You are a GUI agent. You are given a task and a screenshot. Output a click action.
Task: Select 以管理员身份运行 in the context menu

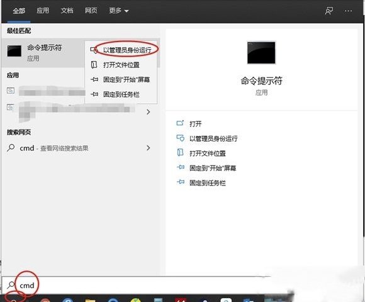(127, 50)
